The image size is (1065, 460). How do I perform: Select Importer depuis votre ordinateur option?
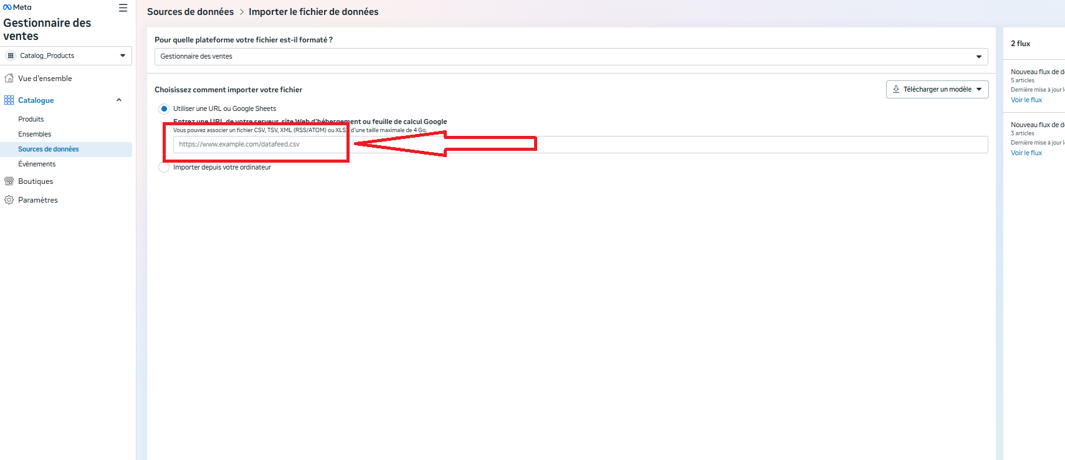coord(164,168)
